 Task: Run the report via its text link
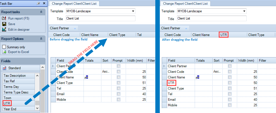[x=19, y=18]
